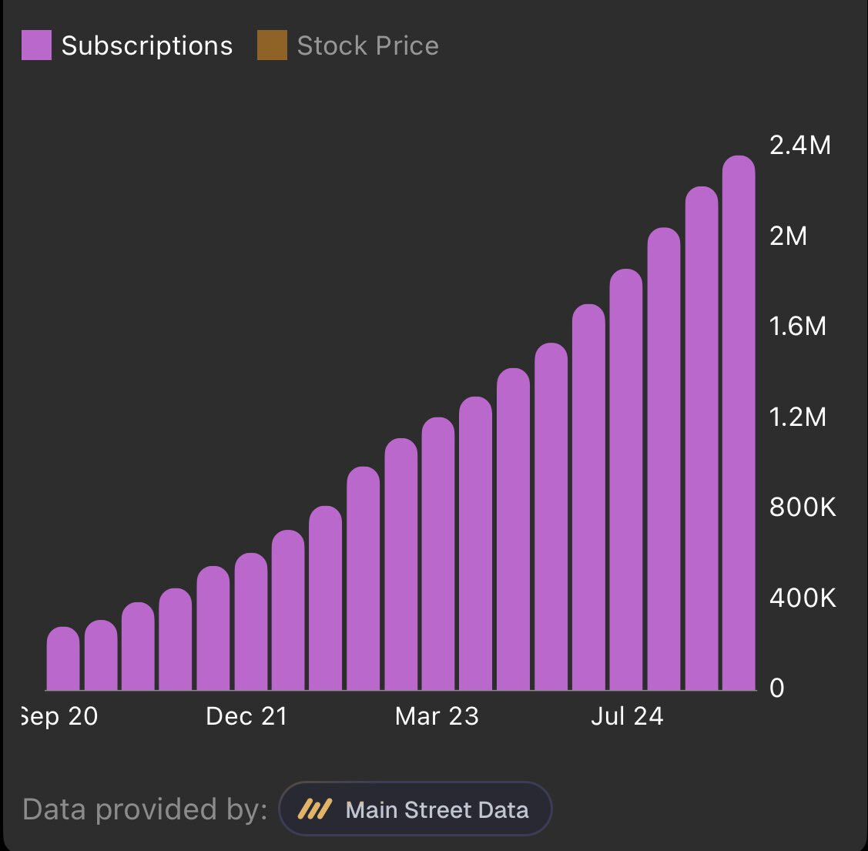Select the bar above the Mar 23 label
Screen dimensions: 868x851
click(x=438, y=554)
